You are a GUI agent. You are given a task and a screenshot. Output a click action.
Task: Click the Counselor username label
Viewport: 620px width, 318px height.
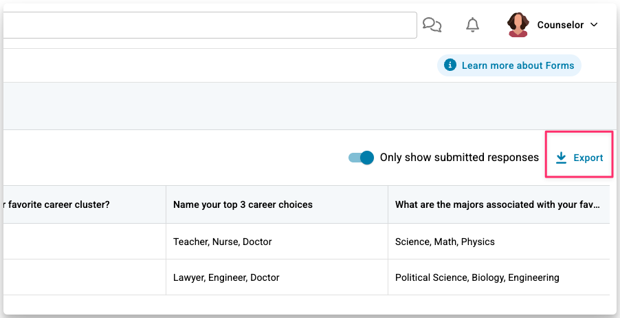pyautogui.click(x=560, y=25)
